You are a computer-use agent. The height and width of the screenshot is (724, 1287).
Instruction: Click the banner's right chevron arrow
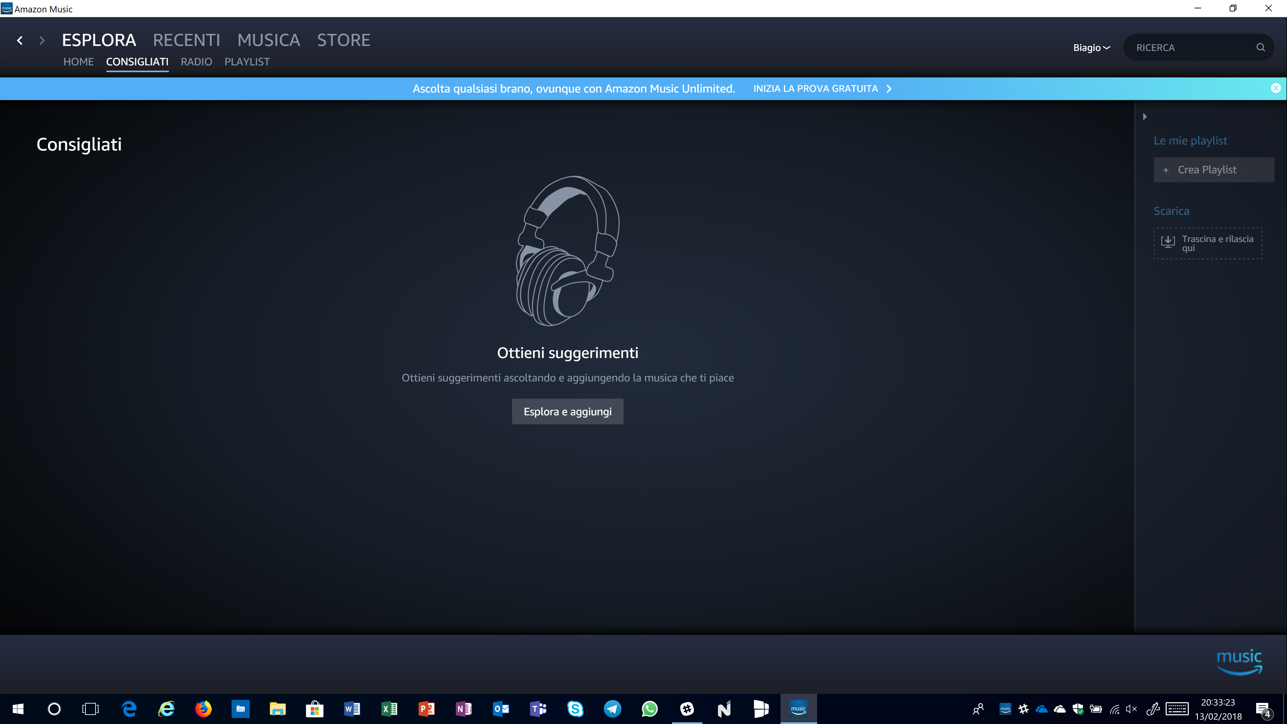[x=889, y=88]
